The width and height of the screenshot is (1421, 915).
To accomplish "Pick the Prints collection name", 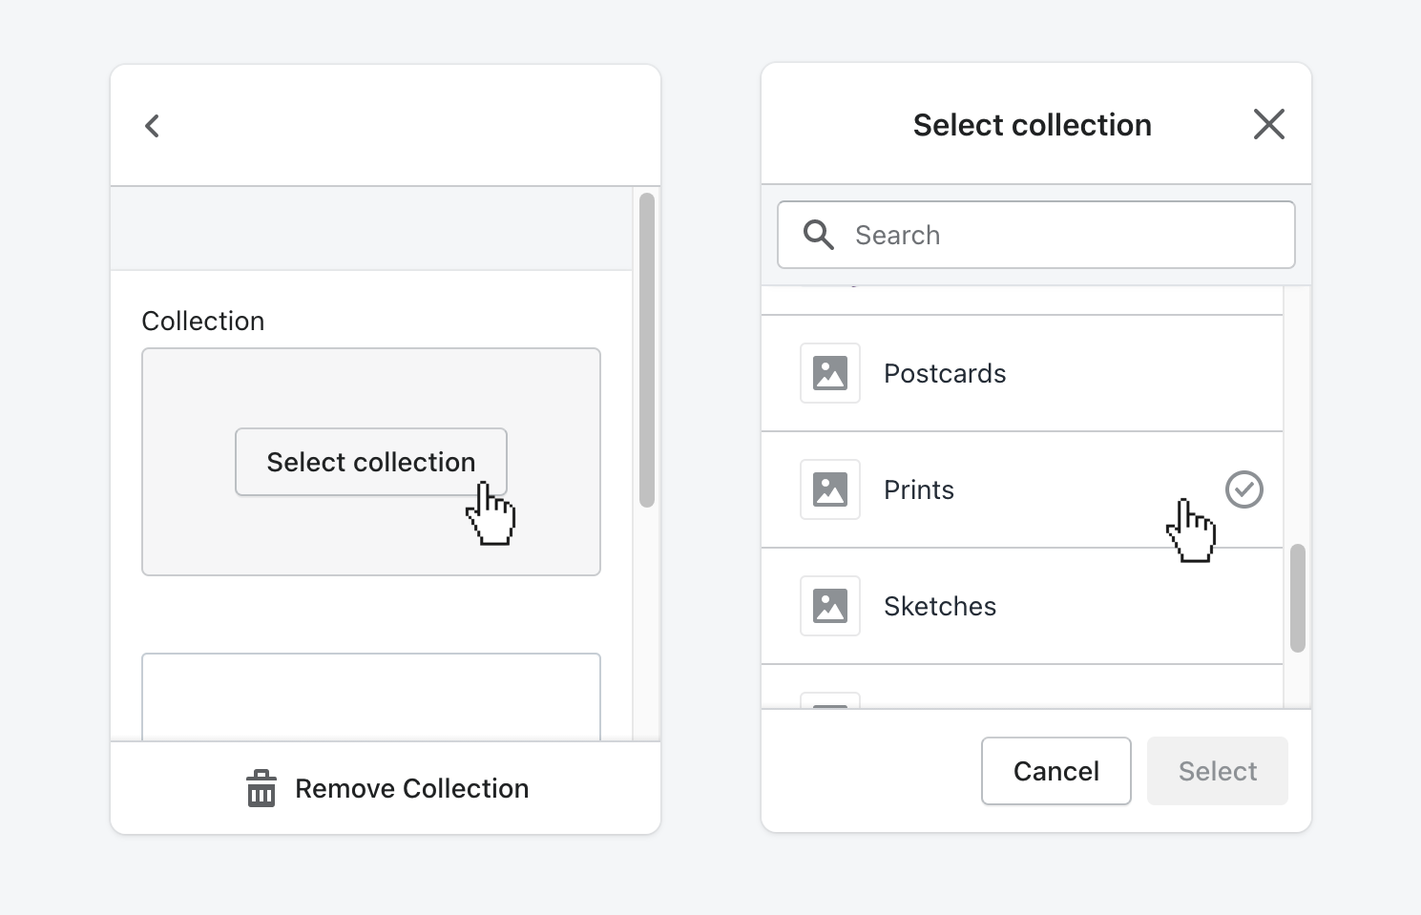I will coord(918,489).
